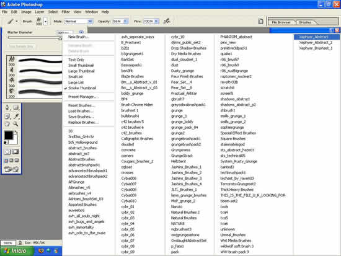Load the Assorted Brushes set
The image size is (341, 256).
click(82, 205)
